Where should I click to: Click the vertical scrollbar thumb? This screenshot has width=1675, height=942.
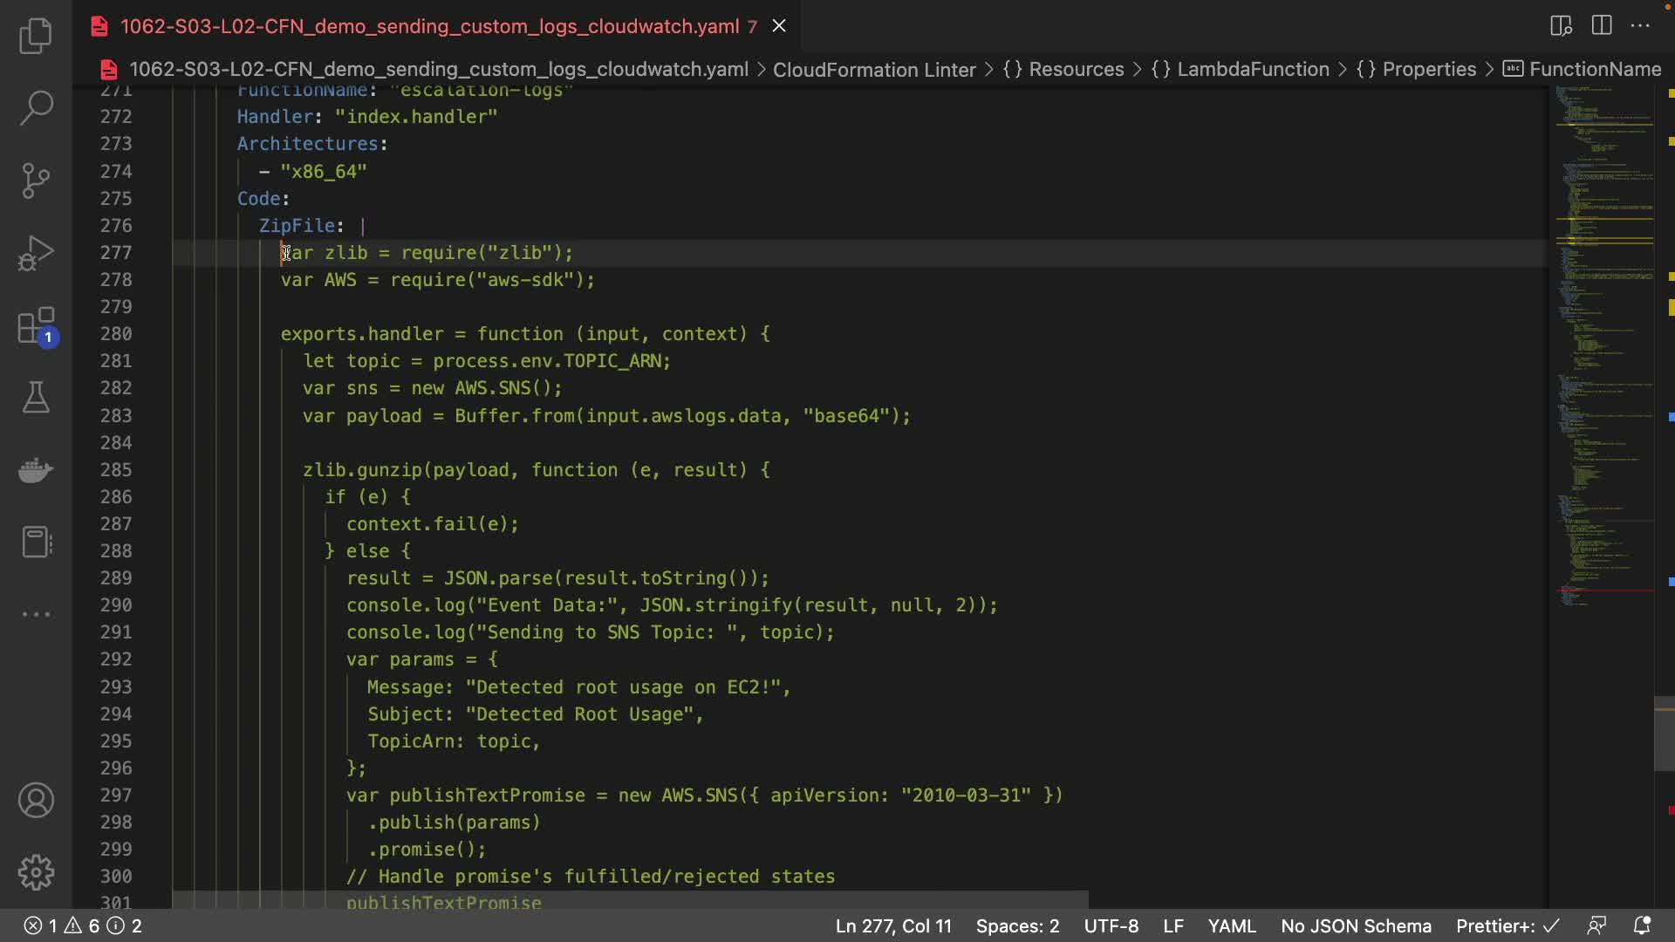click(1664, 734)
